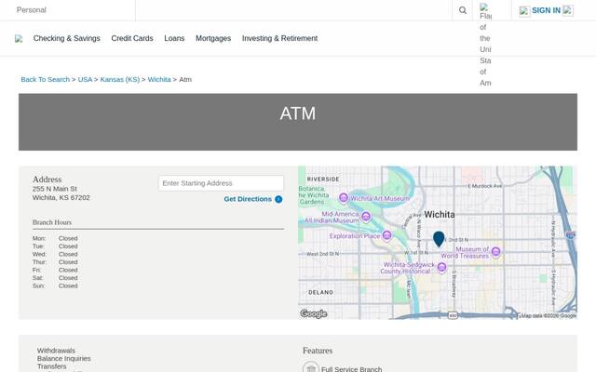The height and width of the screenshot is (372, 596).
Task: Click the Sun: Closed hours row
Action: (x=55, y=286)
